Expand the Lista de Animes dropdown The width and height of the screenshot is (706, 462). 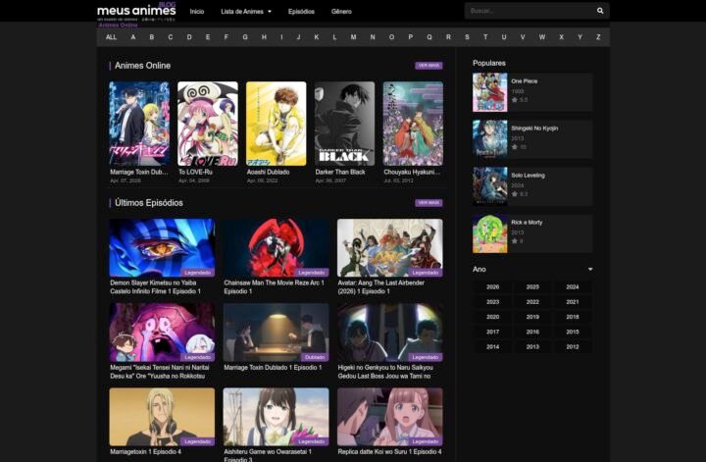[x=246, y=11]
